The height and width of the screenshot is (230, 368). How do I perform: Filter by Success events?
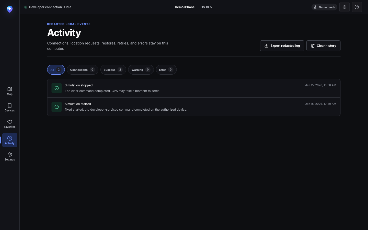pyautogui.click(x=113, y=70)
